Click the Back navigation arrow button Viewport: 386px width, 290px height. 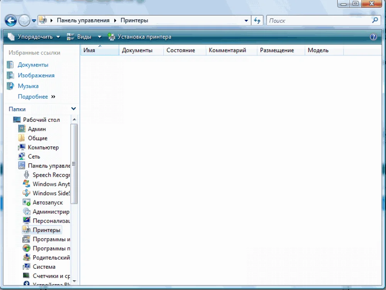coord(11,20)
